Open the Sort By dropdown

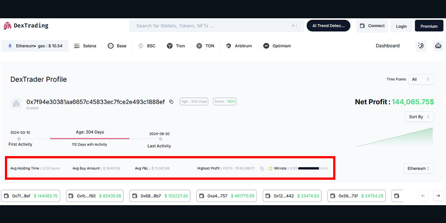tap(420, 116)
